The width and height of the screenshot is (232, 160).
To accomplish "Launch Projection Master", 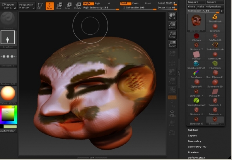I will tap(26, 6).
